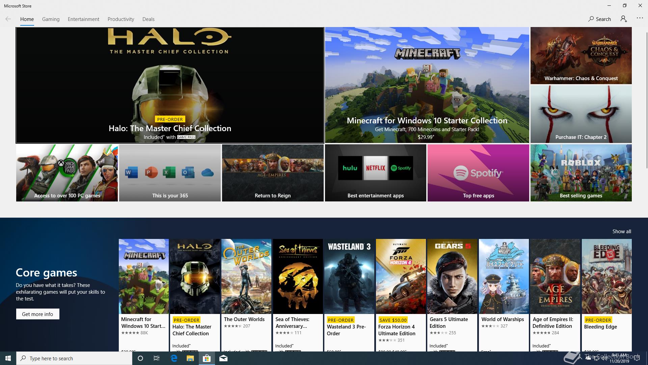Launch Microsoft Edge from taskbar
This screenshot has height=365, width=648.
tap(174, 358)
